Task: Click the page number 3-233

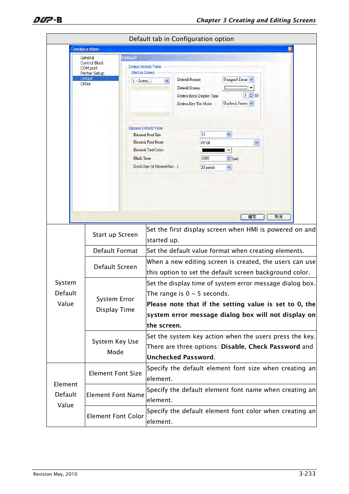Action: tap(307, 474)
